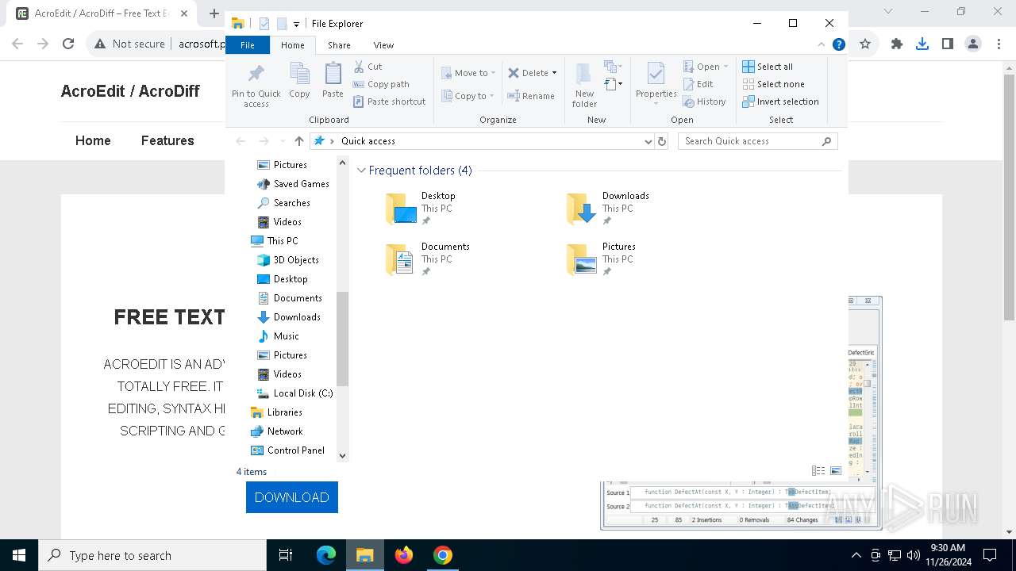Open Easy access dropdown in New group

[x=613, y=83]
